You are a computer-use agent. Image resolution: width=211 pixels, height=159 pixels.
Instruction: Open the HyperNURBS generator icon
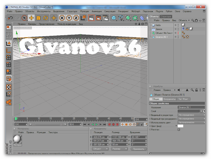click(x=128, y=18)
